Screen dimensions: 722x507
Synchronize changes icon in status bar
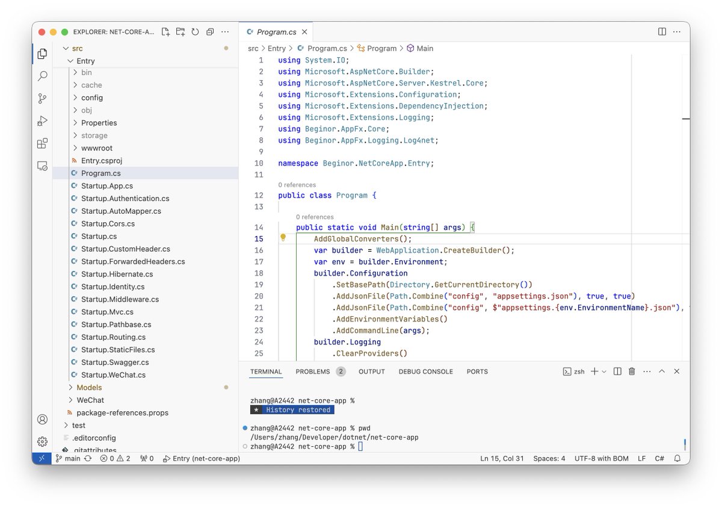pyautogui.click(x=88, y=458)
